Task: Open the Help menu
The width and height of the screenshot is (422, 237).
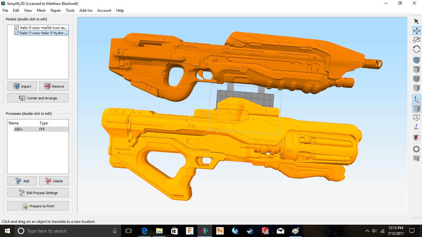Action: [120, 10]
